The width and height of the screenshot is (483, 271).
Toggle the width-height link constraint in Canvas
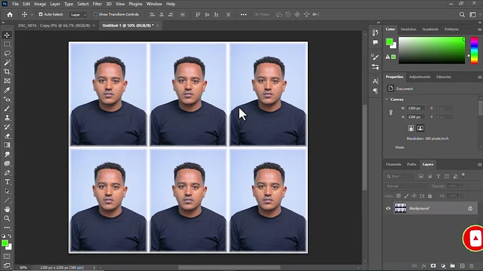click(x=390, y=113)
